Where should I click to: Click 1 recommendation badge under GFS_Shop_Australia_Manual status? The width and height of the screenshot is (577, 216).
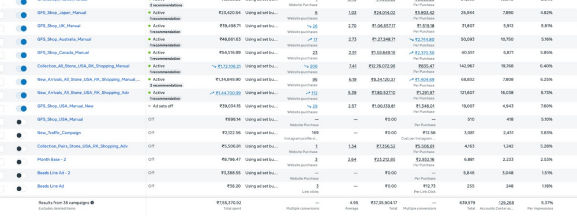(x=165, y=45)
